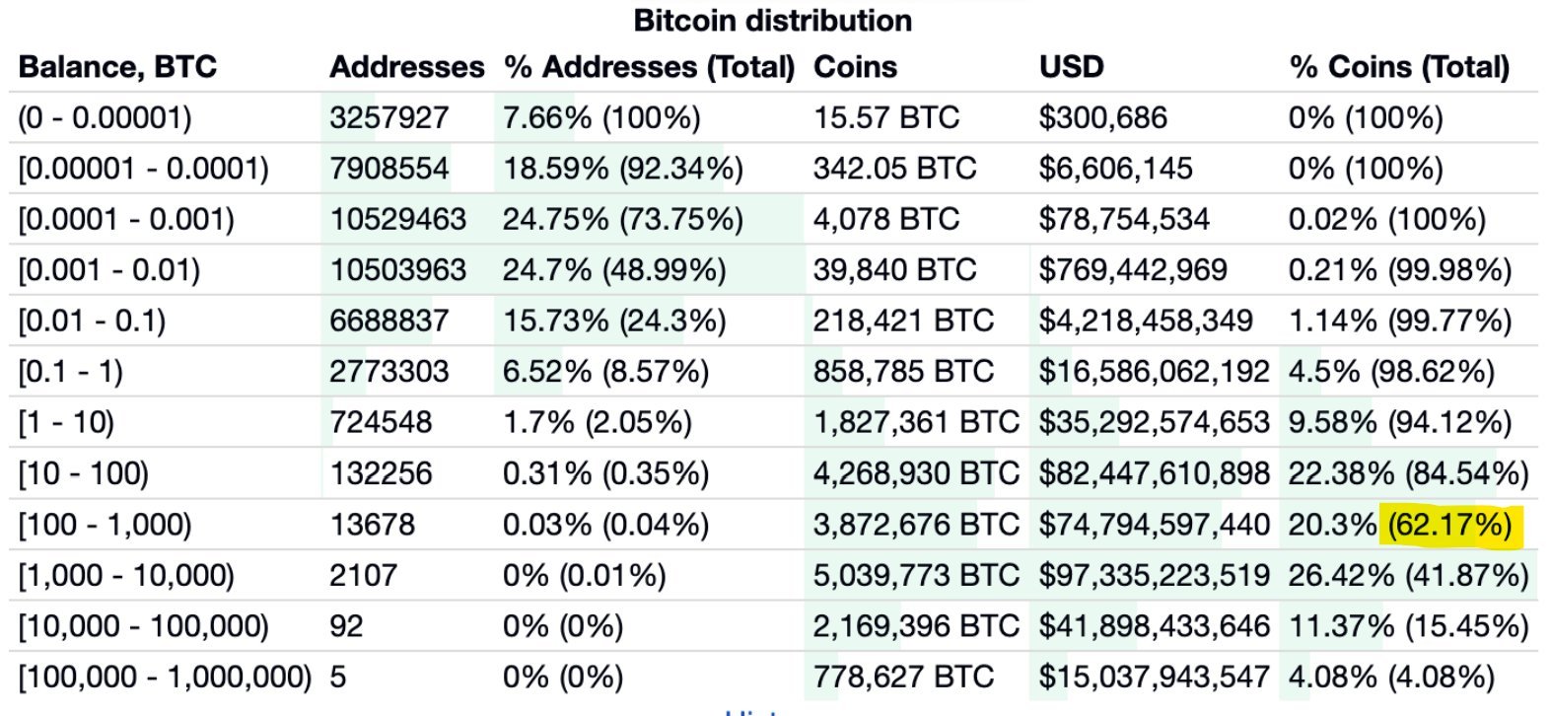
Task: Select the highlighted (62.17%) value
Action: (x=1449, y=525)
